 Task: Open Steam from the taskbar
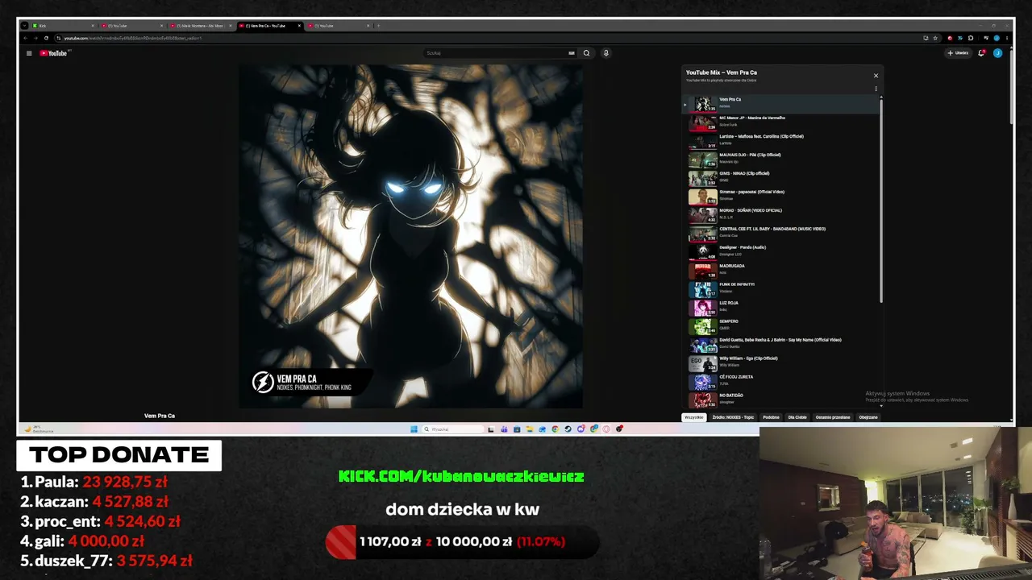(568, 429)
